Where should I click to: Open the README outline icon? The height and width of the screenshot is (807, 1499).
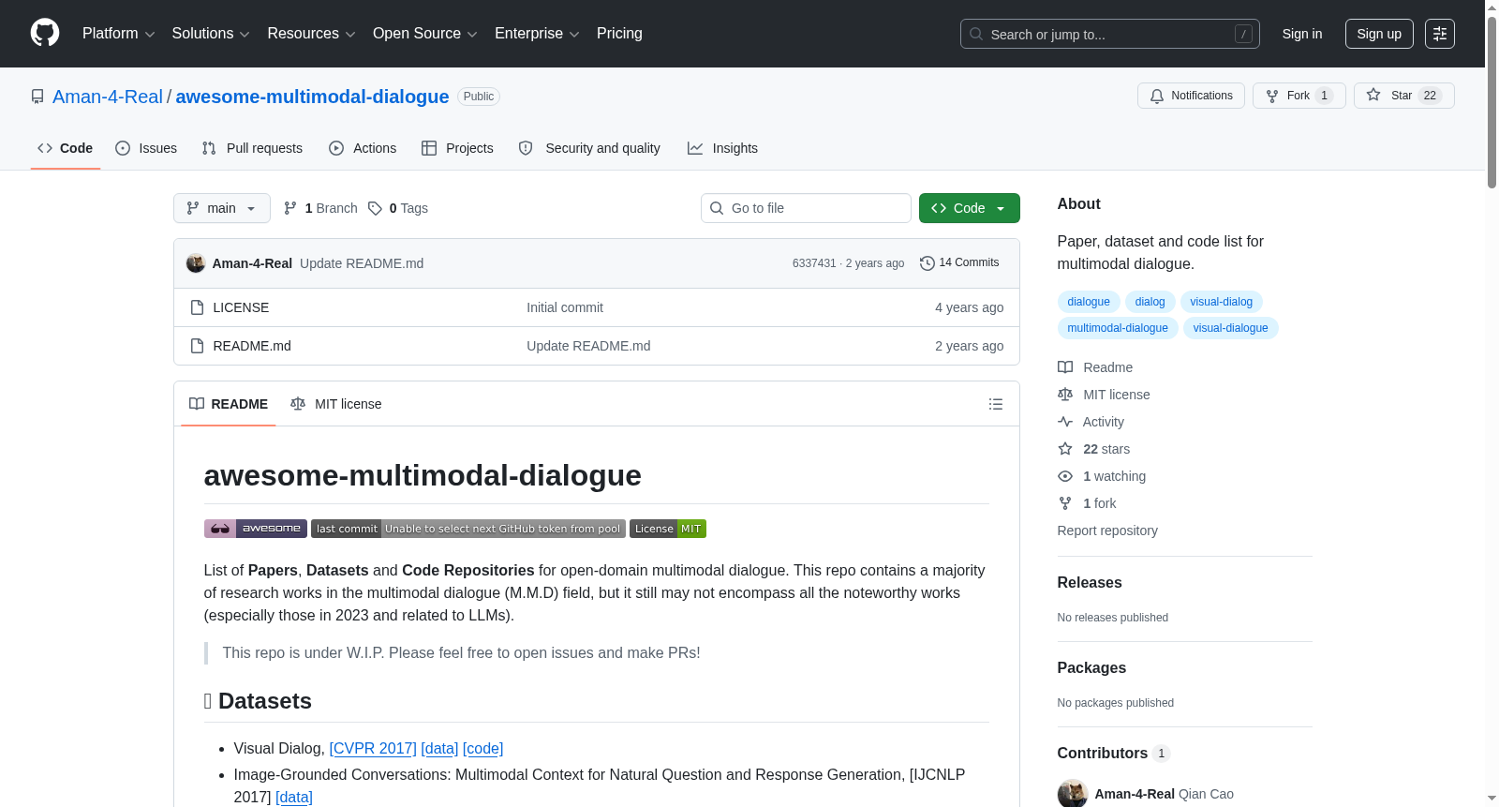point(996,404)
